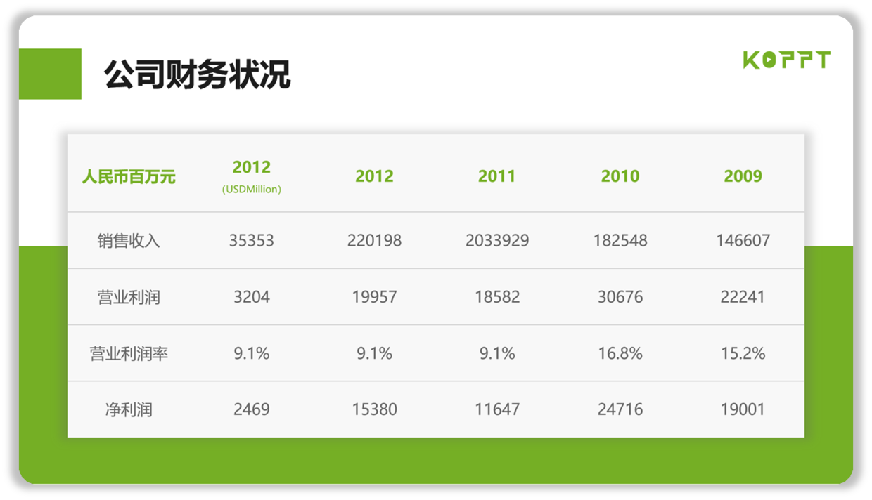Select the 2011 column header
This screenshot has width=872, height=500.
[x=497, y=176]
